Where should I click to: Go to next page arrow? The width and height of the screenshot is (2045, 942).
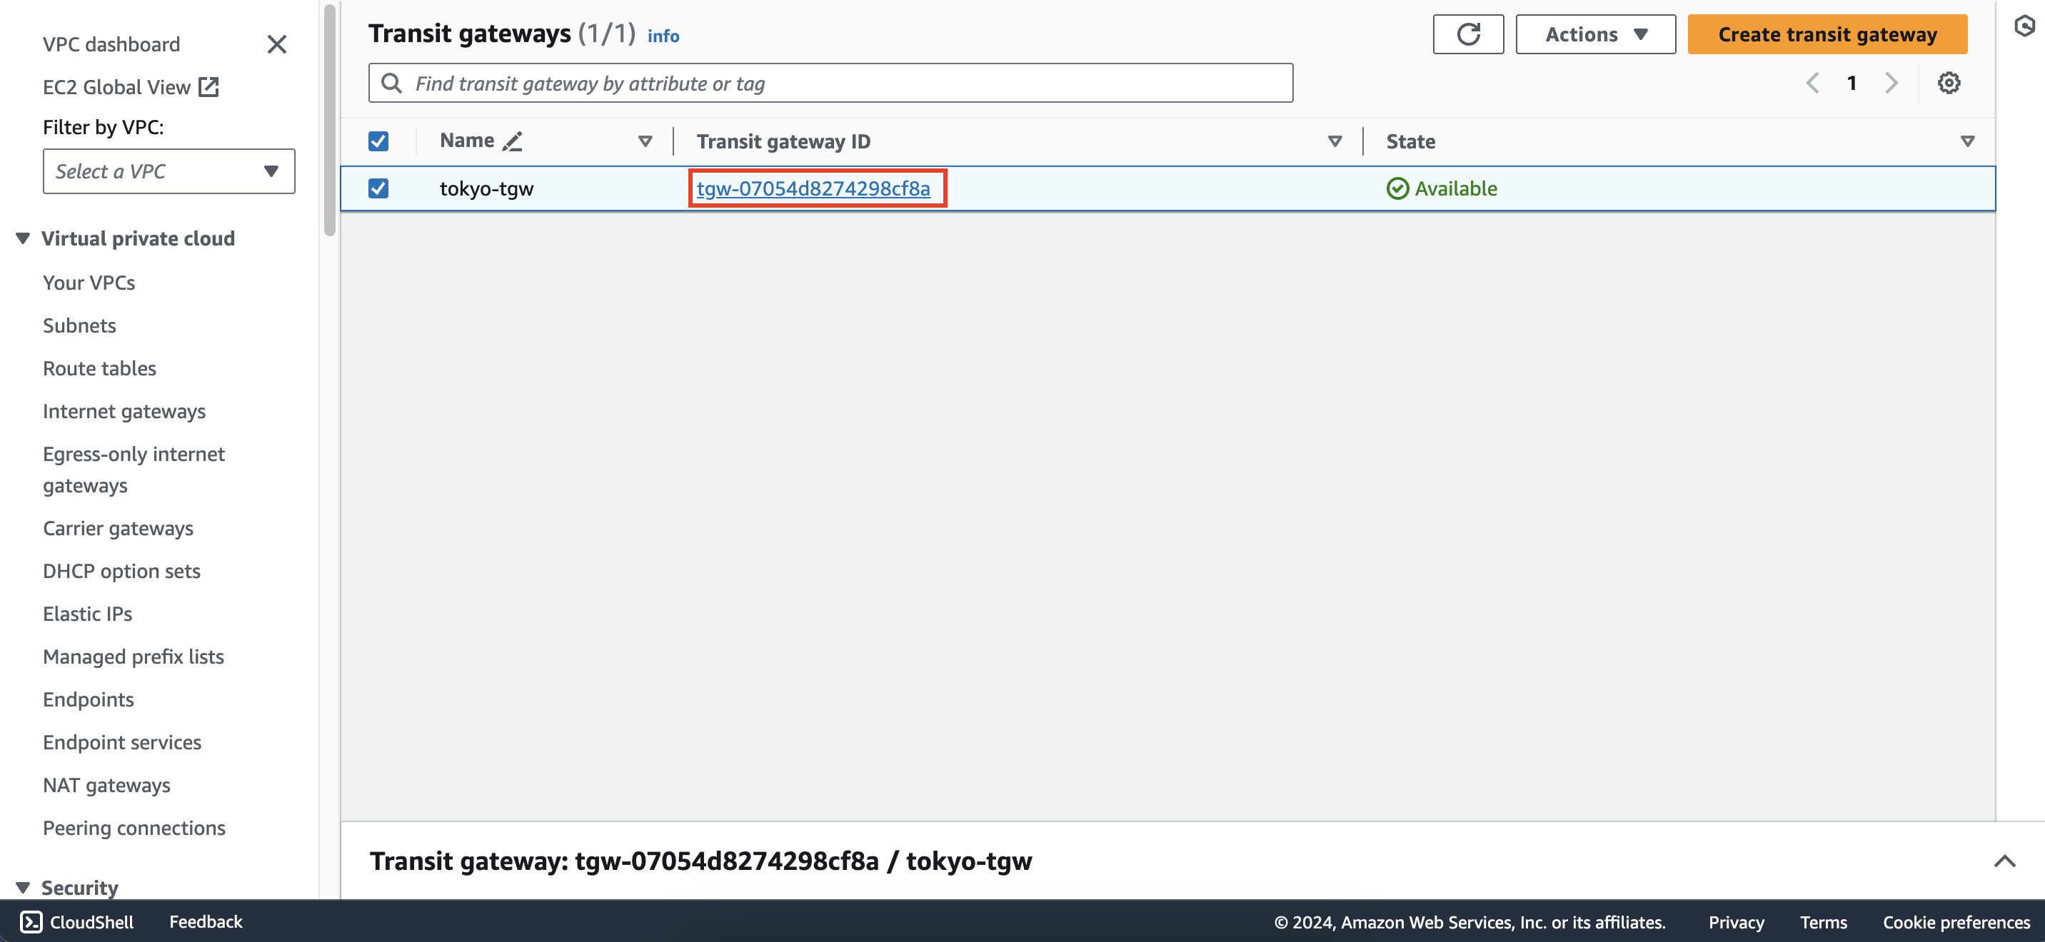(1891, 83)
